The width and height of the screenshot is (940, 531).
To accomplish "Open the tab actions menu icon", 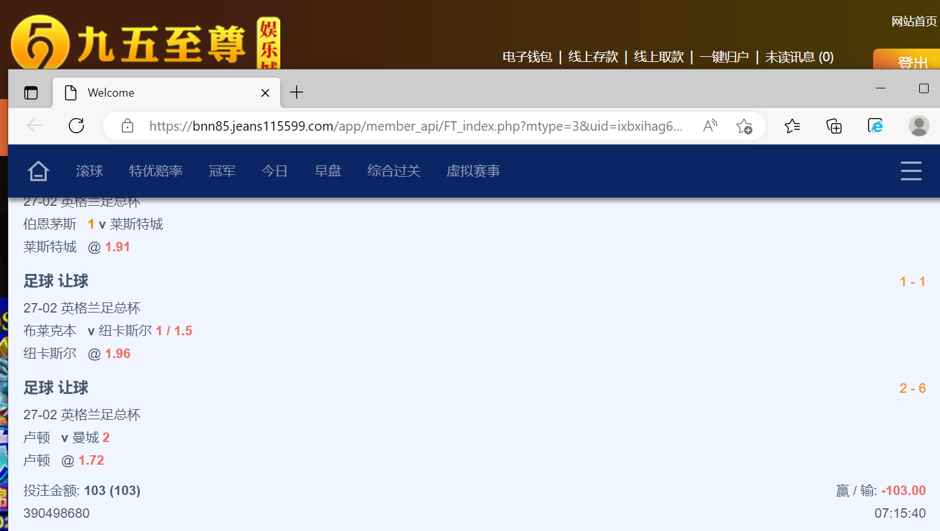I will tap(31, 93).
